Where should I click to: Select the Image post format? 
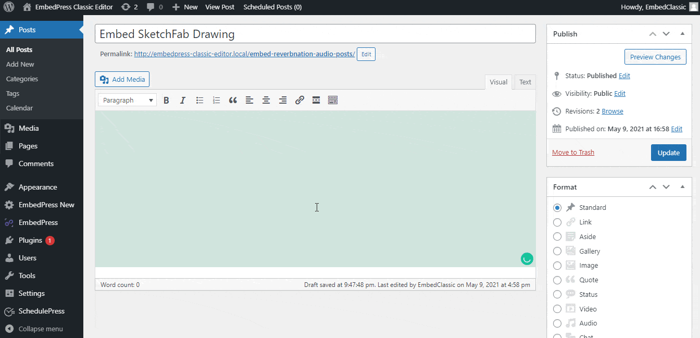(557, 265)
